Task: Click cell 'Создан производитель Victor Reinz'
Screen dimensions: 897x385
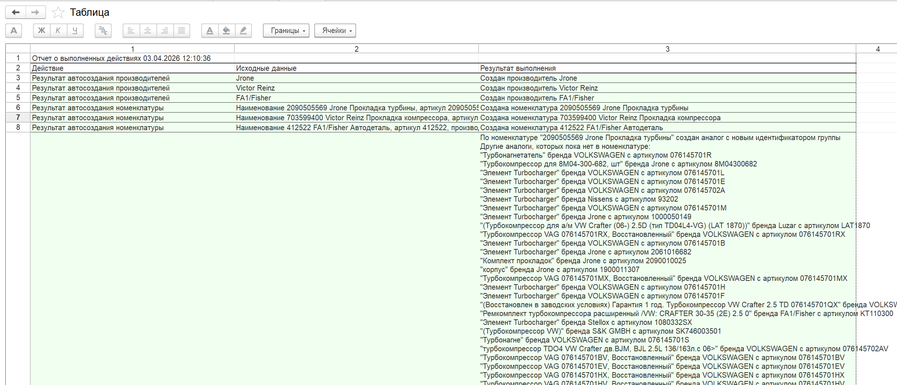Action: 539,88
